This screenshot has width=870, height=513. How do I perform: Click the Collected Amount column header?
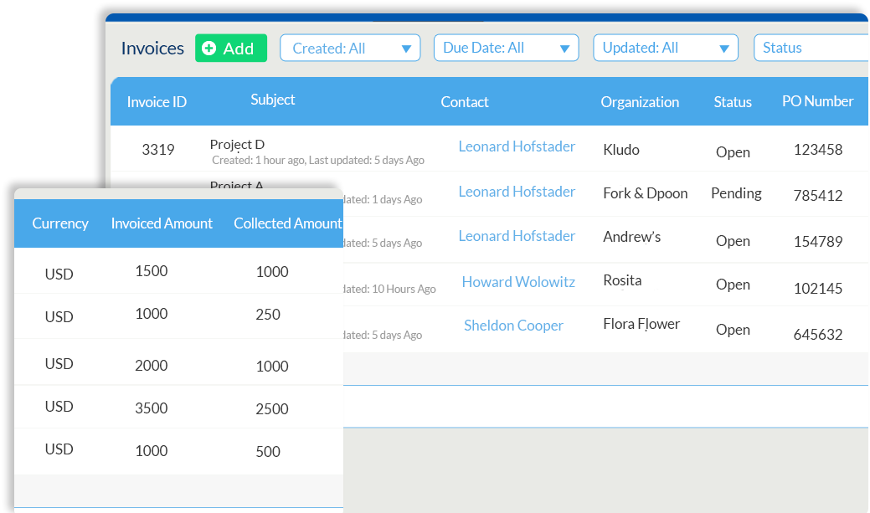(x=287, y=223)
